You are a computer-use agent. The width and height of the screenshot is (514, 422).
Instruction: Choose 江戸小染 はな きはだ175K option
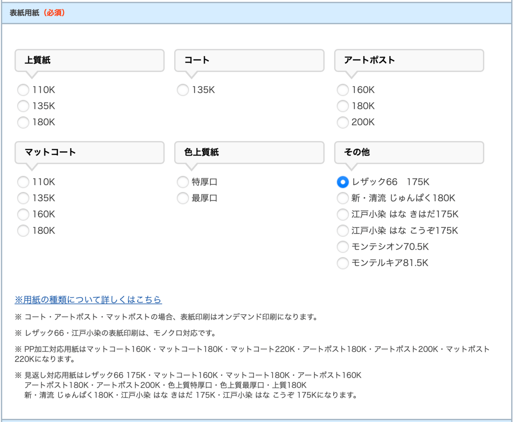[343, 214]
